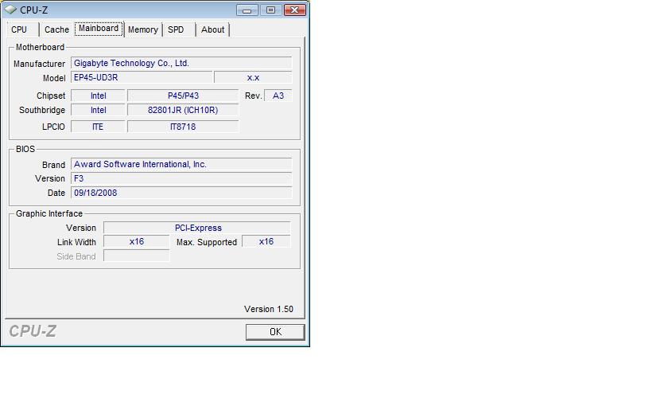Click the Link Width label

click(76, 242)
